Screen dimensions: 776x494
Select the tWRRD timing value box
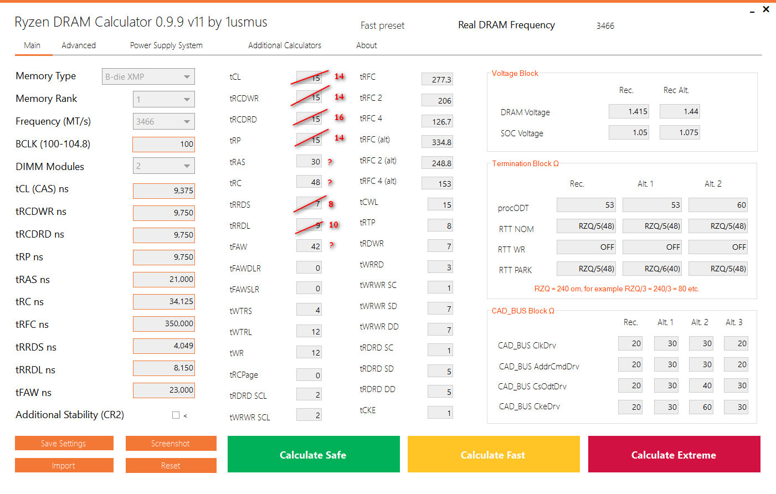[x=440, y=267]
